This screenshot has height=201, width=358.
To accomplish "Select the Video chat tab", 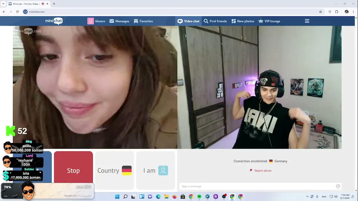I will pos(189,21).
